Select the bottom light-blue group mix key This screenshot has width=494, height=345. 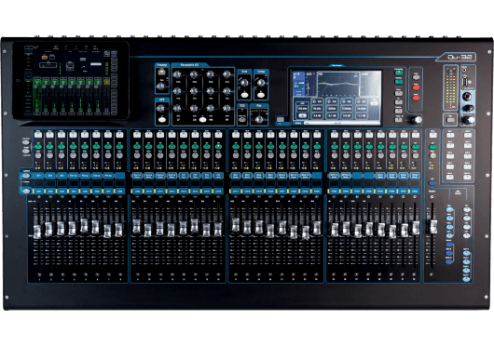tap(467, 278)
